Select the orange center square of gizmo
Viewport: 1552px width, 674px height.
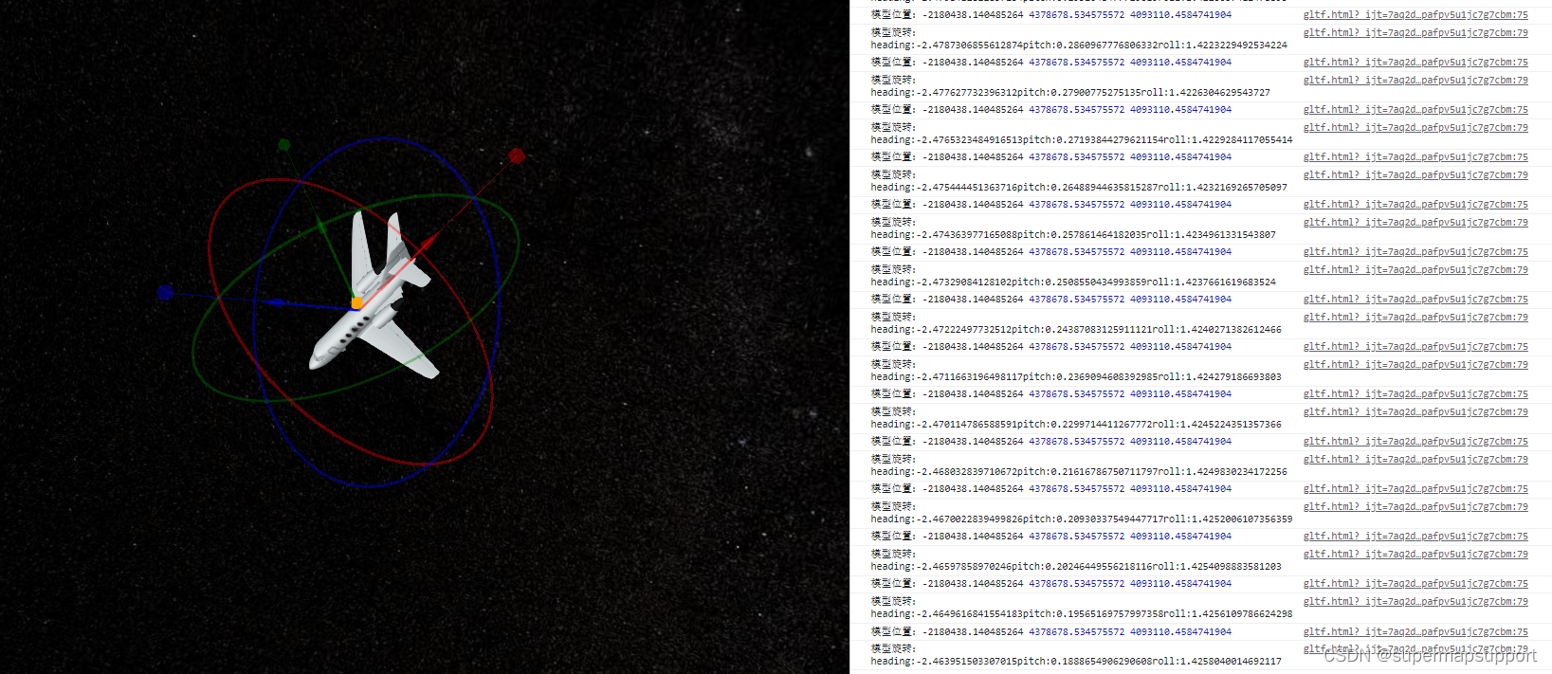point(356,303)
